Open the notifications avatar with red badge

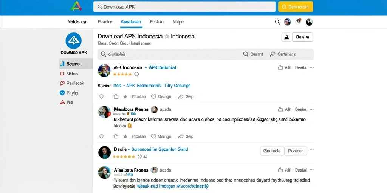coord(299,21)
